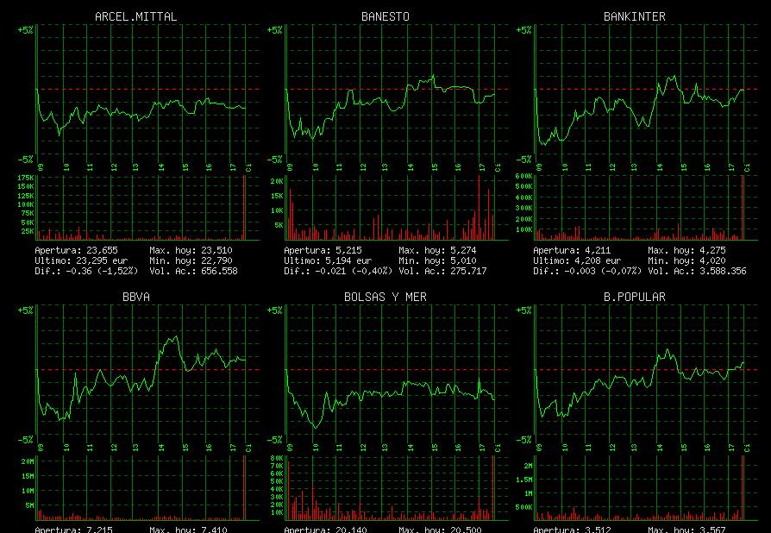Click the 'Ultimo: 5,194 eur' value
The height and width of the screenshot is (533, 771).
328,261
